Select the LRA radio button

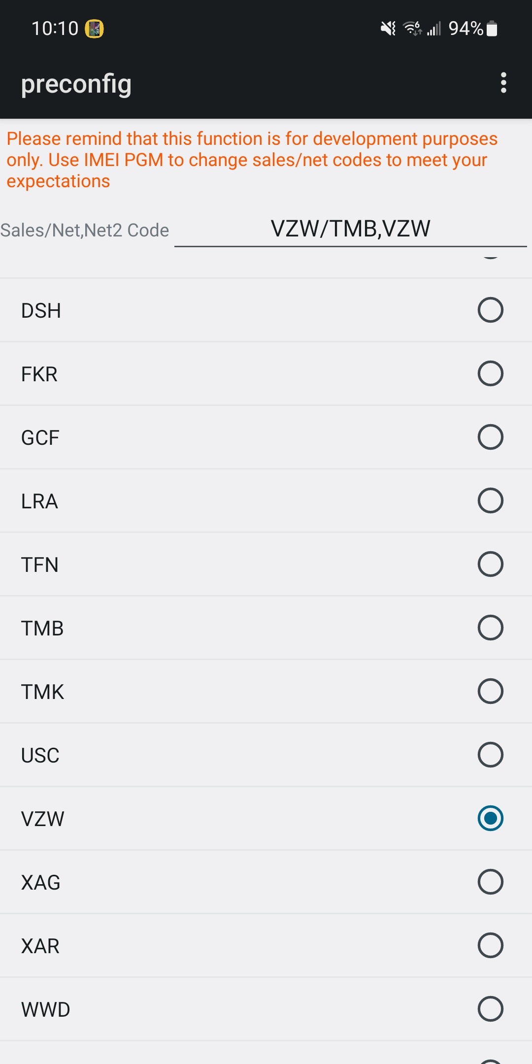[x=490, y=500]
